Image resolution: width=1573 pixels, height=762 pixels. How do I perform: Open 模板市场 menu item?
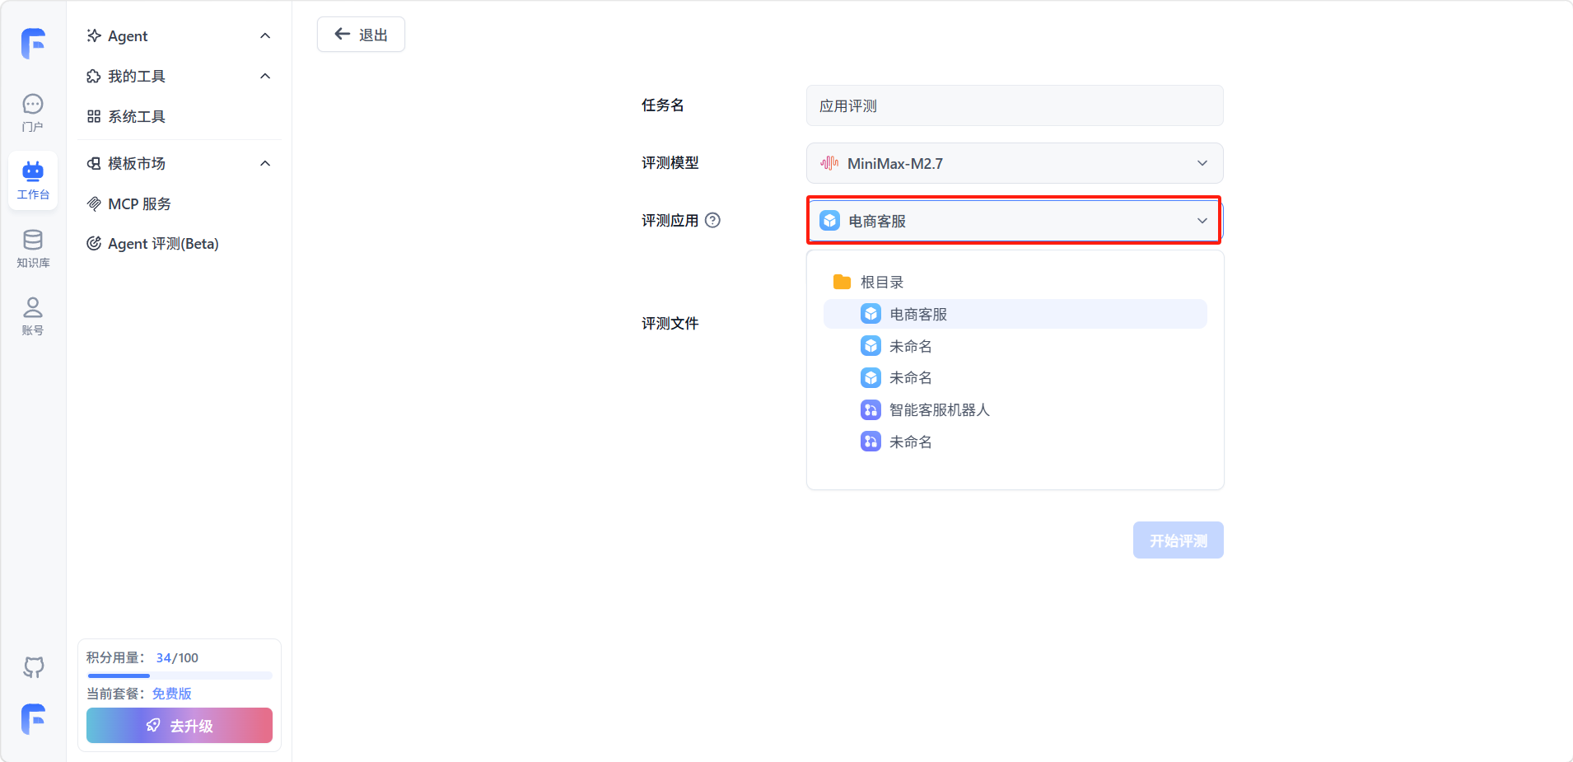[x=137, y=163]
